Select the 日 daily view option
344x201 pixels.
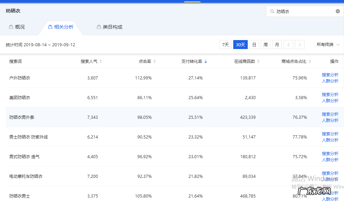[x=254, y=45]
